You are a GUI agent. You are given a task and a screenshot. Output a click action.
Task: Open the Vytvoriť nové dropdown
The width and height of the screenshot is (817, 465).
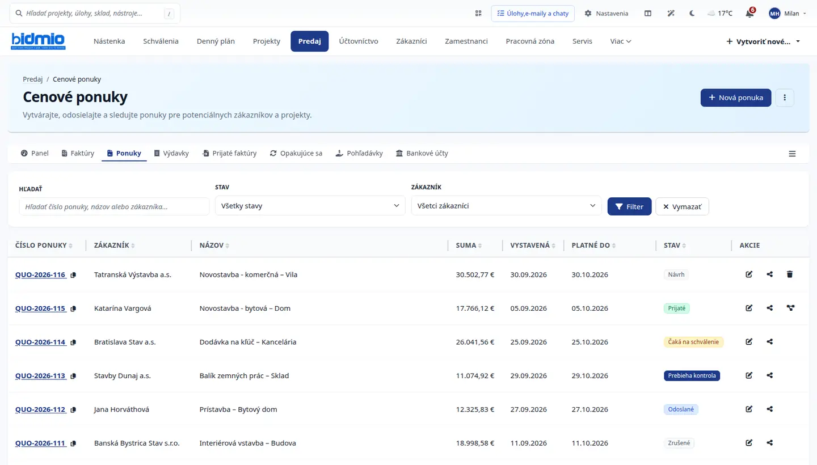point(764,41)
